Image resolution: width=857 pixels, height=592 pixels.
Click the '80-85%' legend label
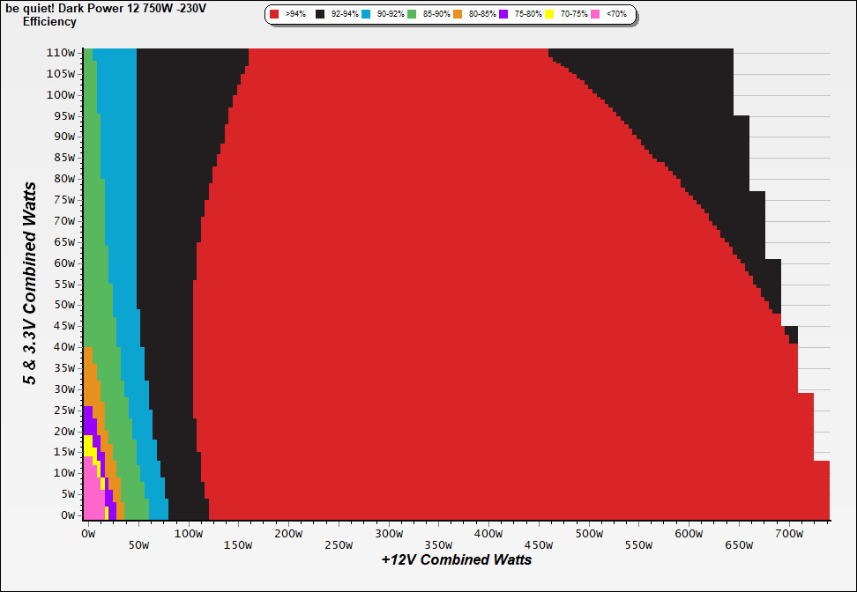pos(482,14)
